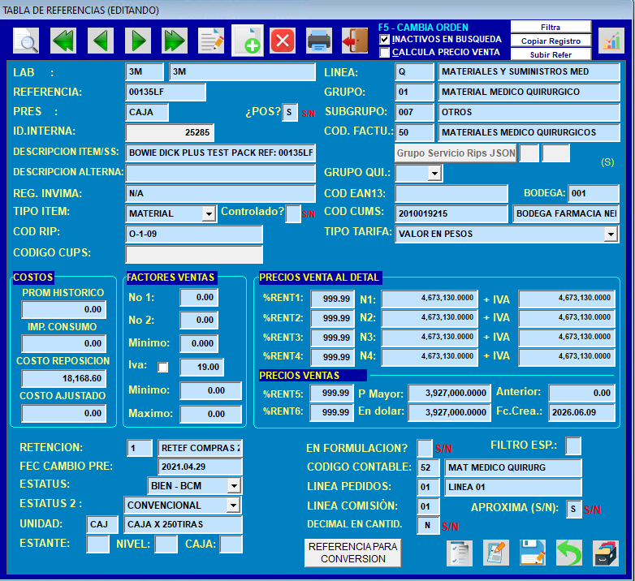Screen dimensions: 635x581
Task: Click the COSTO REPOSICION value field
Action: 64,378
